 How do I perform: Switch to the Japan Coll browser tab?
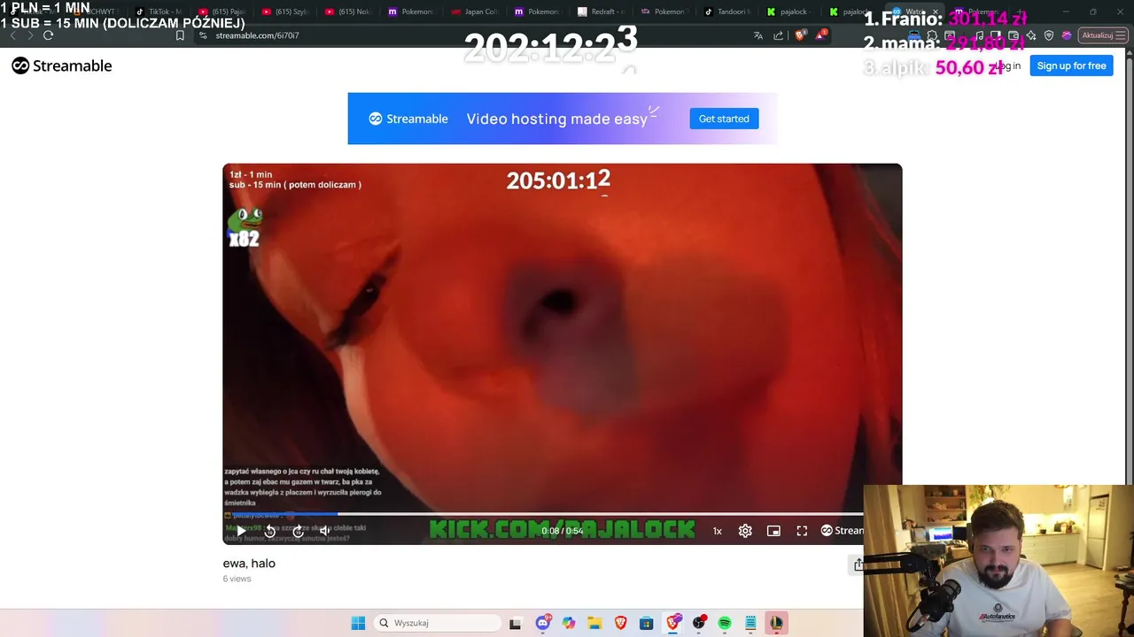pyautogui.click(x=475, y=12)
